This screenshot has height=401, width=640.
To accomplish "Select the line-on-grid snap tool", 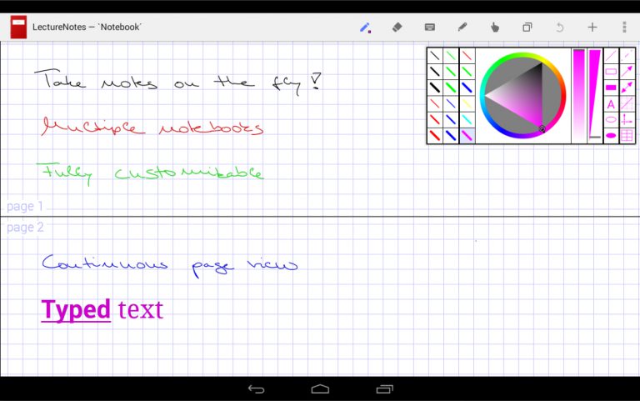I will 627,103.
